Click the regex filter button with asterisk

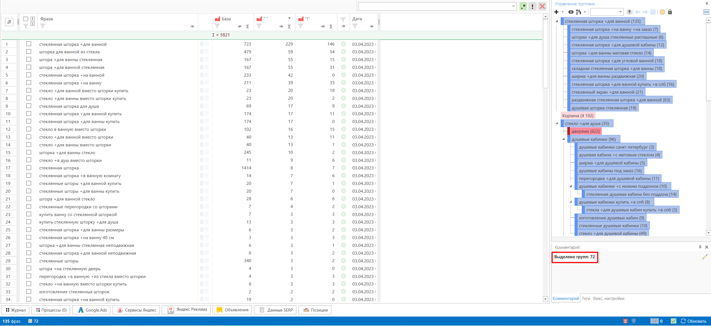coord(523,6)
